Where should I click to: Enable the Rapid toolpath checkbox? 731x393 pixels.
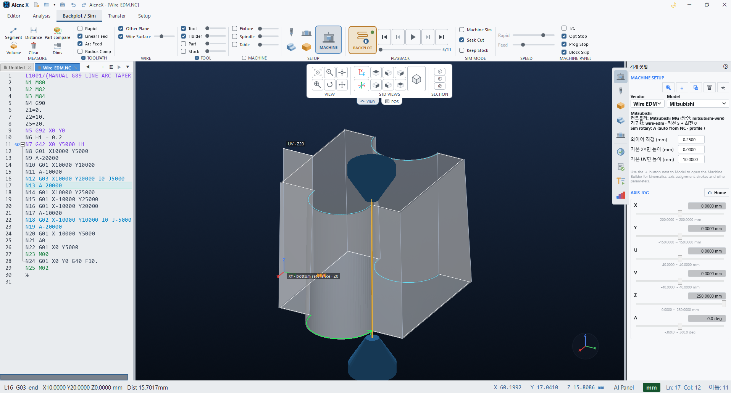(80, 29)
